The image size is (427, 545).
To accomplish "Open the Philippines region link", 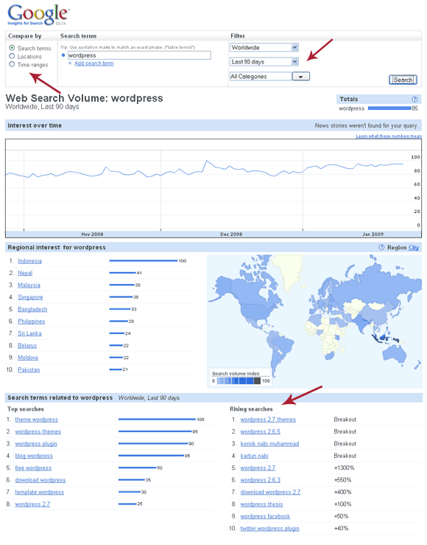I will (x=32, y=322).
